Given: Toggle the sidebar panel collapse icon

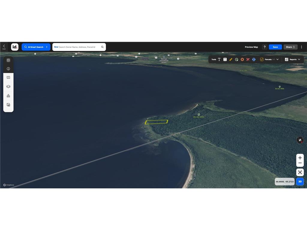Looking at the screenshot, I should (x=8, y=60).
